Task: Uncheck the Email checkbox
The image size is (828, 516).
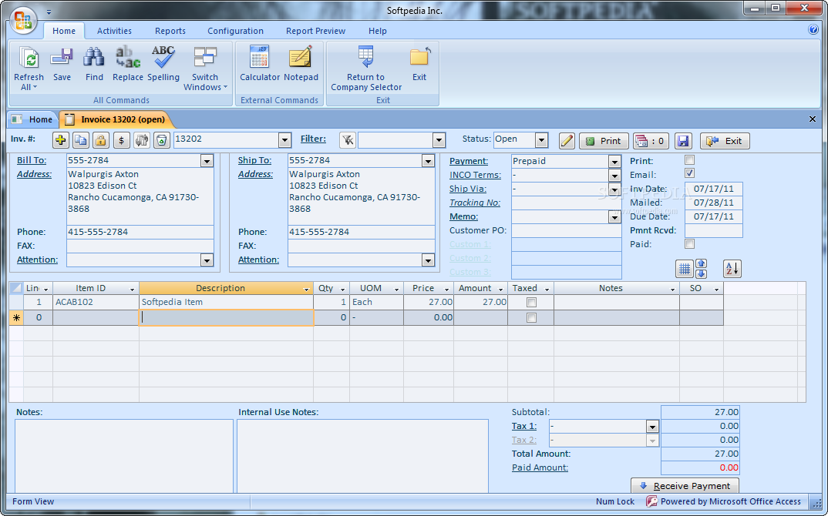Action: pyautogui.click(x=690, y=173)
